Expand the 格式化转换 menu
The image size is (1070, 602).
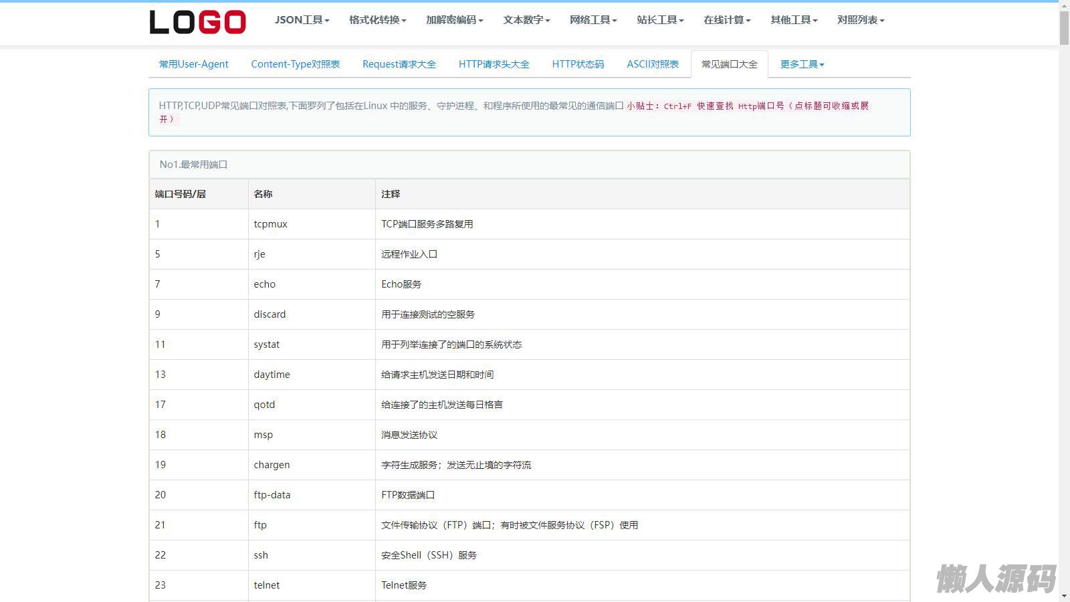coord(377,20)
